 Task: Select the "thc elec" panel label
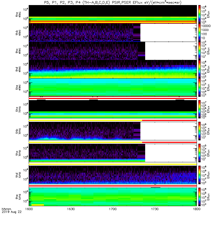(x=18, y=51)
